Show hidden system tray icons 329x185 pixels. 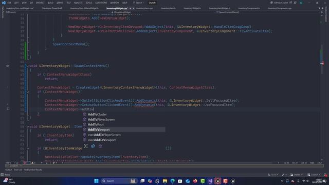tap(282, 181)
